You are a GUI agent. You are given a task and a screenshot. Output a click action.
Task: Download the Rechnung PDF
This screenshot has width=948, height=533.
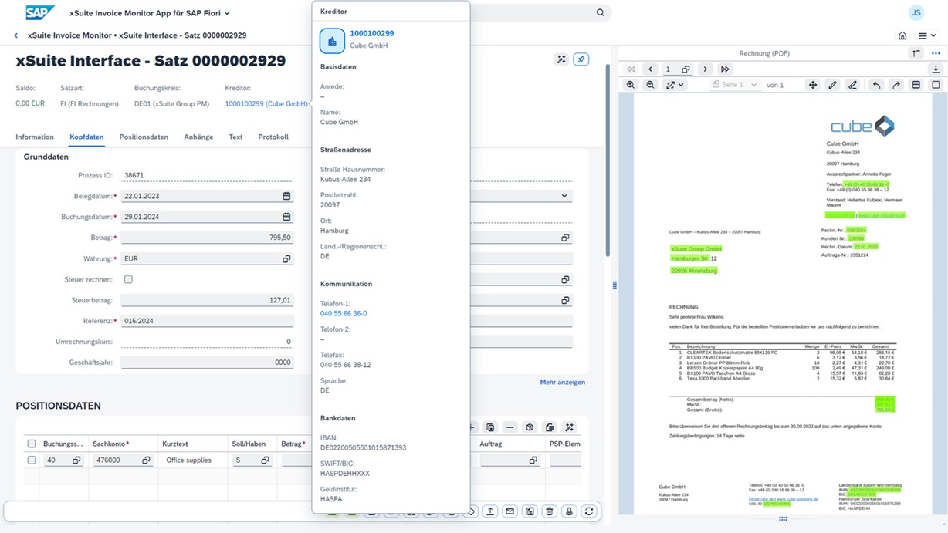click(x=936, y=69)
